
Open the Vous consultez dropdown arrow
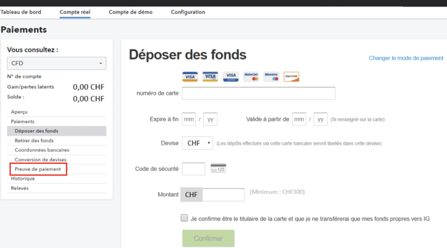(100, 63)
